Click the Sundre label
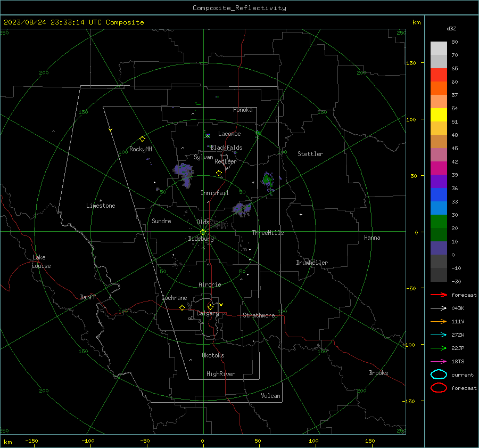Screen dimensions: 479x448 (161, 221)
